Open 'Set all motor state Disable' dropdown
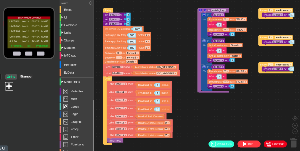This screenshot has width=300, height=151. (x=236, y=45)
